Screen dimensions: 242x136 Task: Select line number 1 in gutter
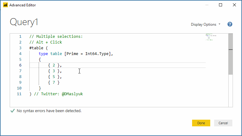pyautogui.click(x=20, y=37)
